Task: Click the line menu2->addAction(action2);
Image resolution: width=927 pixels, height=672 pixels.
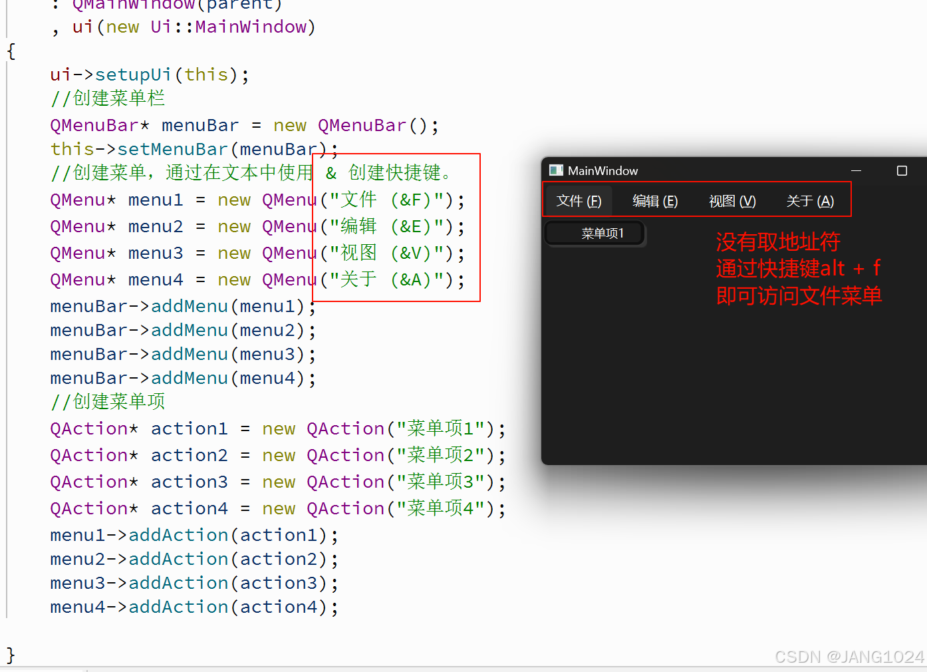Action: [194, 559]
